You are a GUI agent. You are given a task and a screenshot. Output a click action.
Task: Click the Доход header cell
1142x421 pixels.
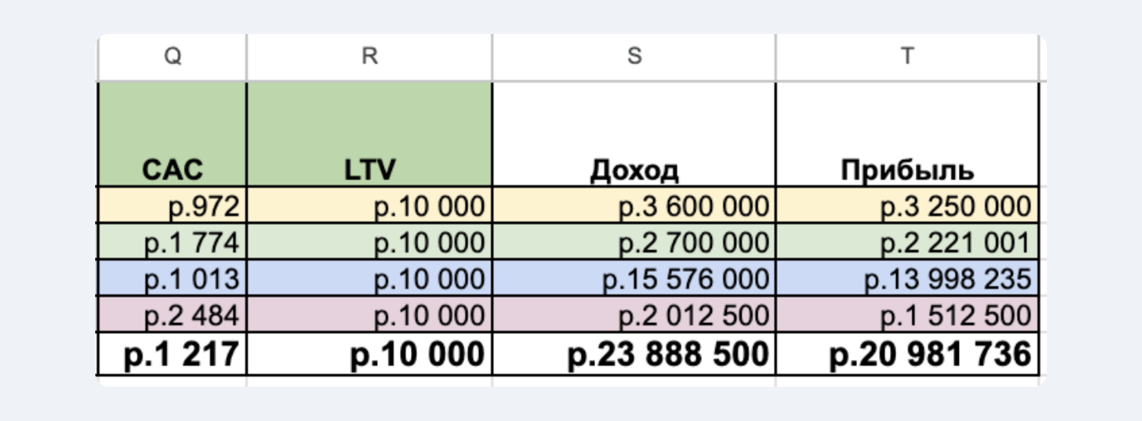click(x=634, y=134)
